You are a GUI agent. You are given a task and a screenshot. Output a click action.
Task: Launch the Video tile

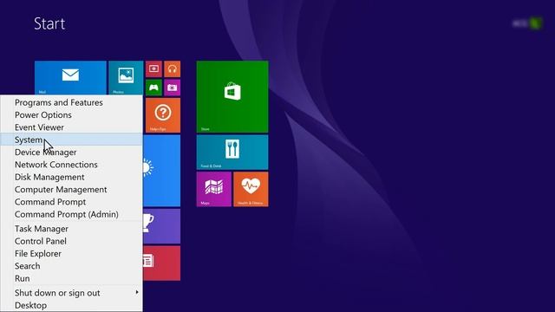tap(153, 68)
